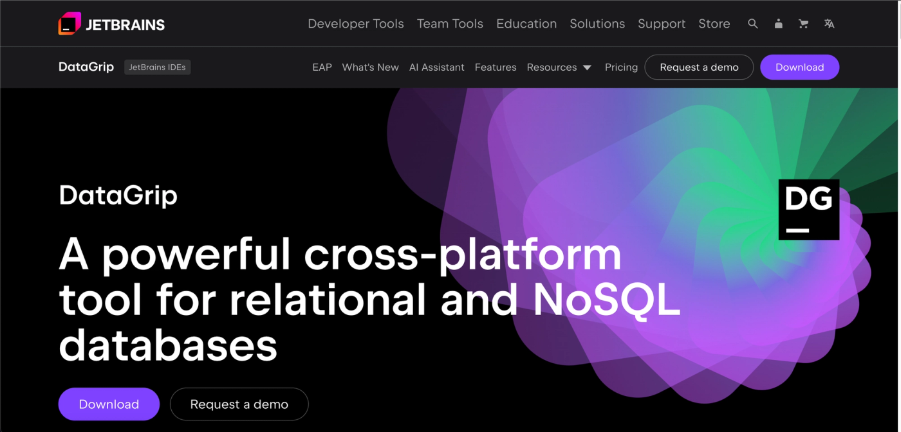Open Support menu
The width and height of the screenshot is (901, 432).
point(662,24)
